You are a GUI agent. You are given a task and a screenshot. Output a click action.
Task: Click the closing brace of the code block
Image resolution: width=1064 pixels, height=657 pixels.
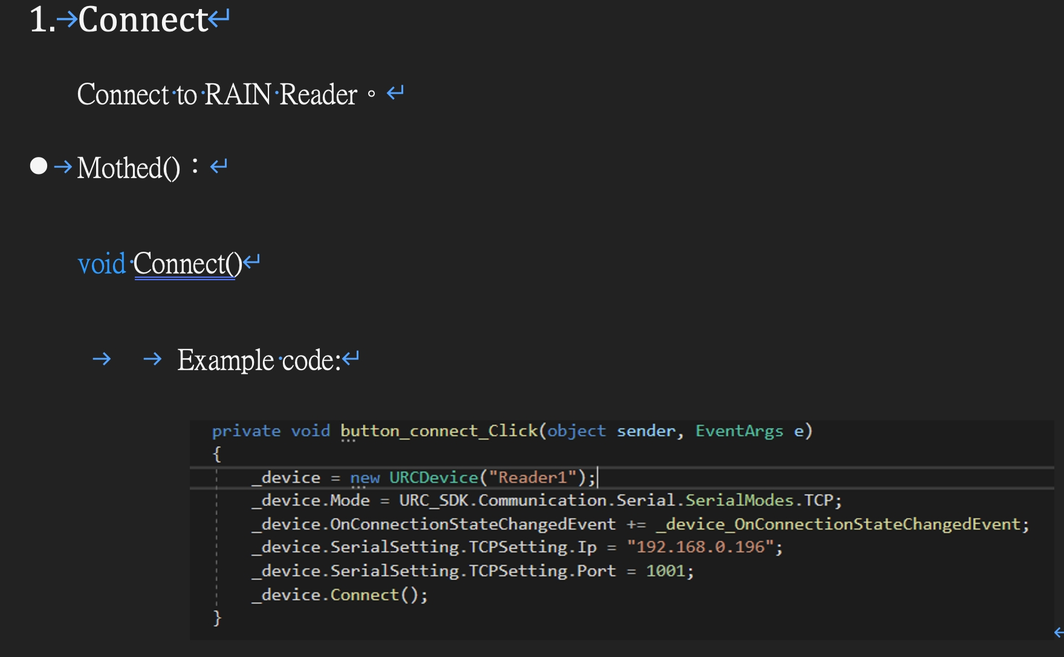tap(217, 618)
